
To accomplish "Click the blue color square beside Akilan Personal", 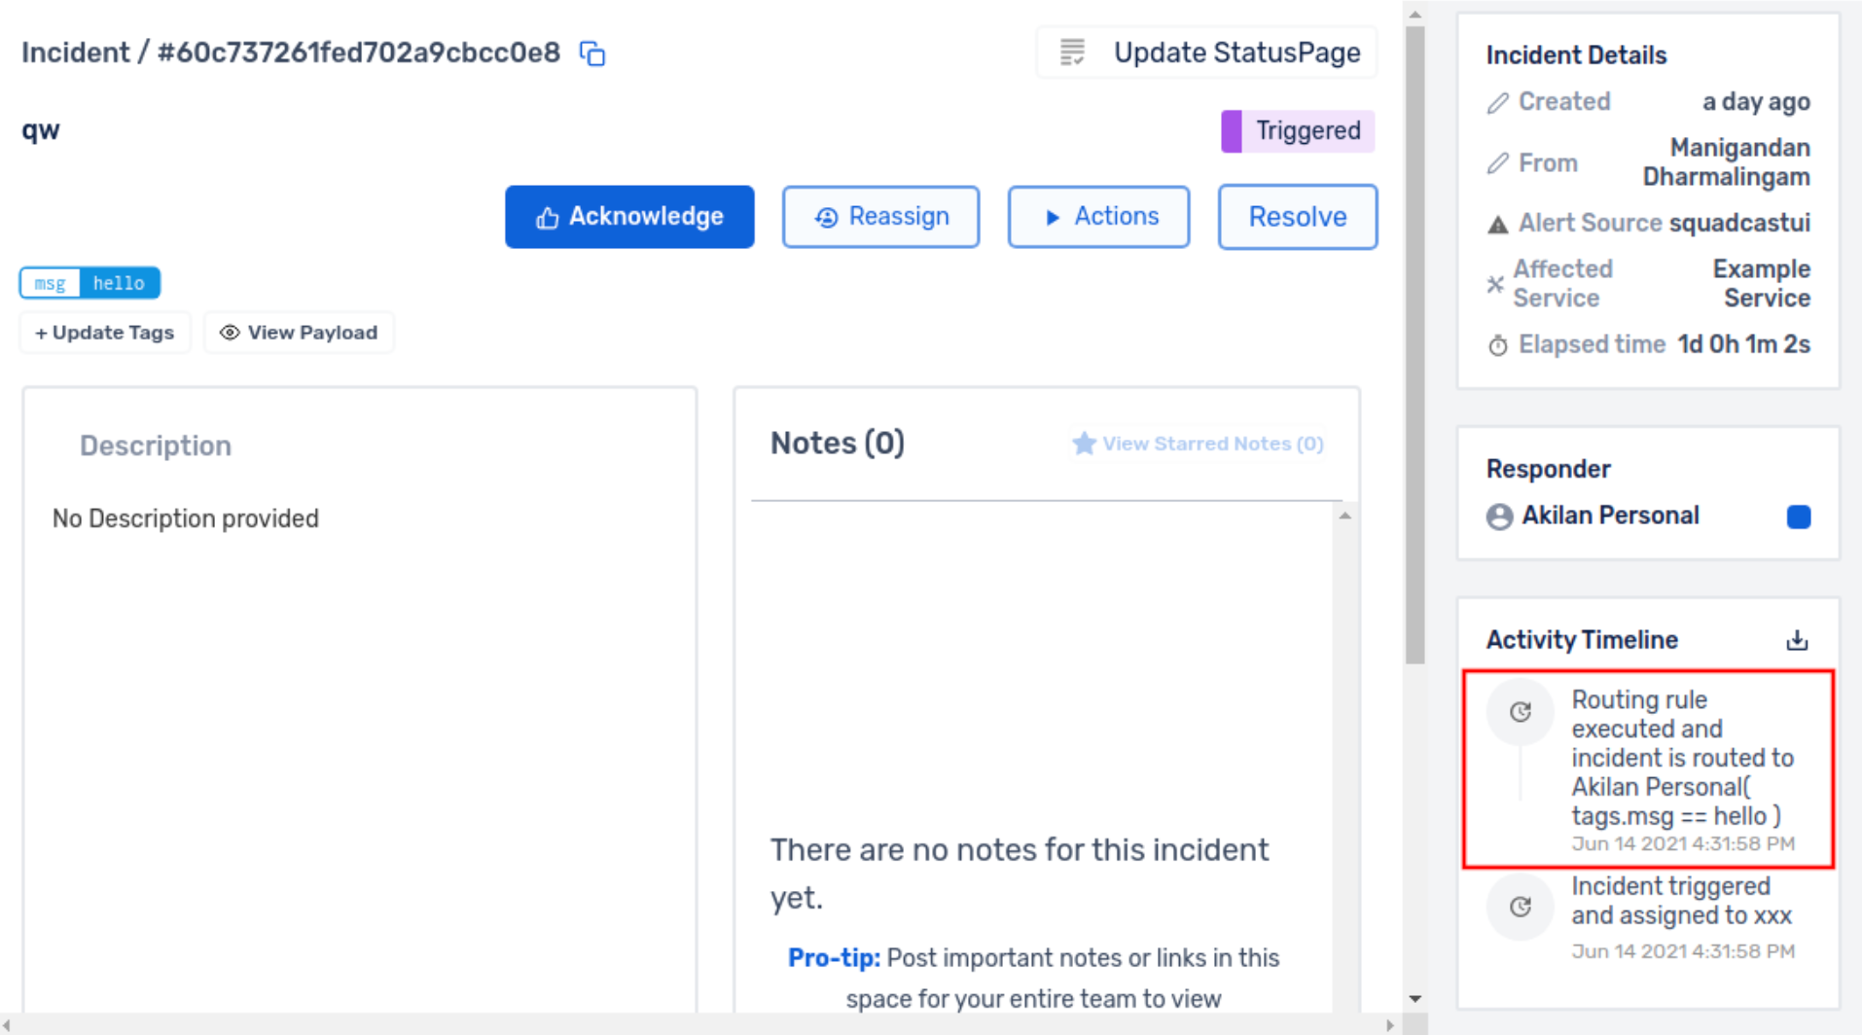I will coord(1799,517).
